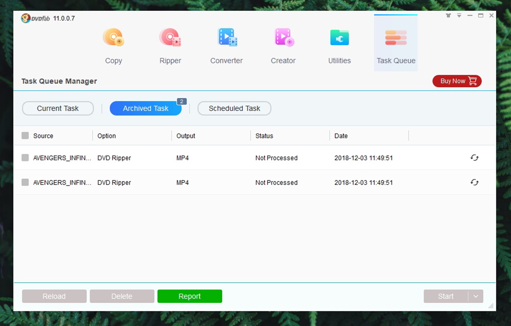Viewport: 511px width, 326px height.
Task: Click the Status column header
Action: 264,136
